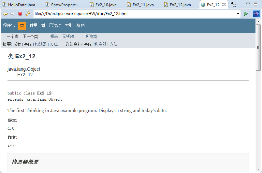
Task: Click scrollbar down arrow
Action: click(x=258, y=170)
